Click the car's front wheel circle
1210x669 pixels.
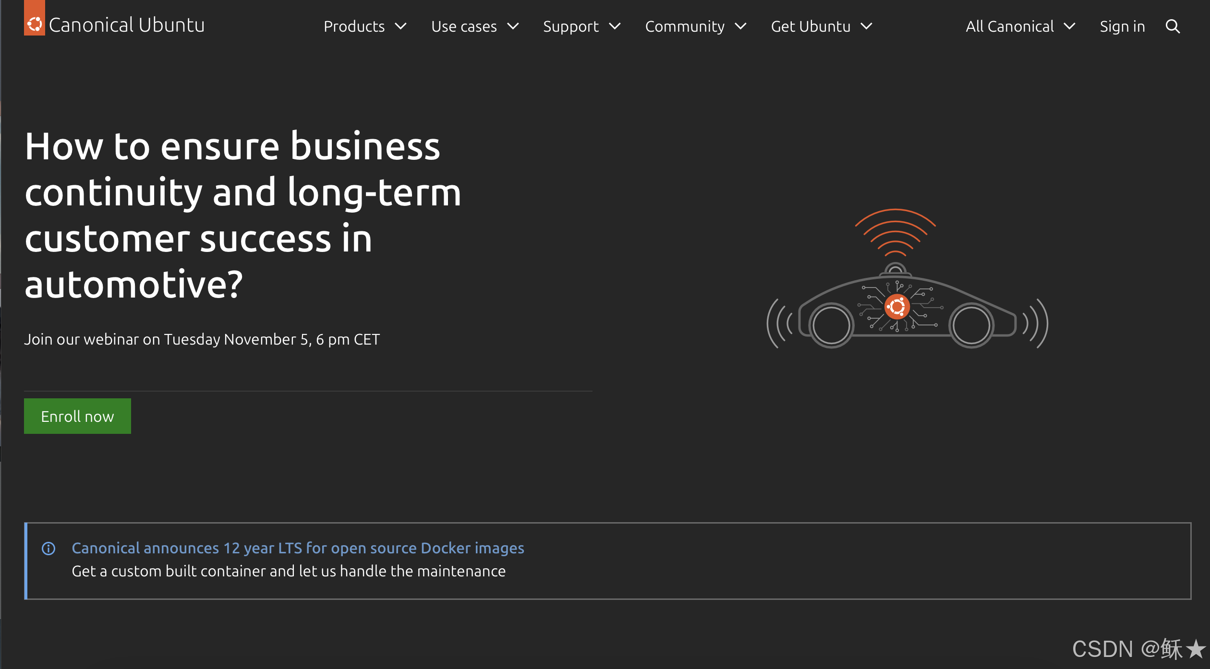pyautogui.click(x=971, y=325)
